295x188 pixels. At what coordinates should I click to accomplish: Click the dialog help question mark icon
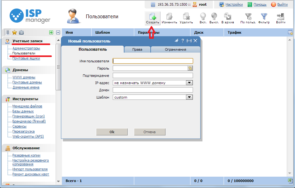183,41
